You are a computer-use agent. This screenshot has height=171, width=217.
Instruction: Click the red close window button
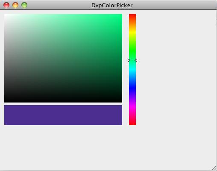coord(6,5)
